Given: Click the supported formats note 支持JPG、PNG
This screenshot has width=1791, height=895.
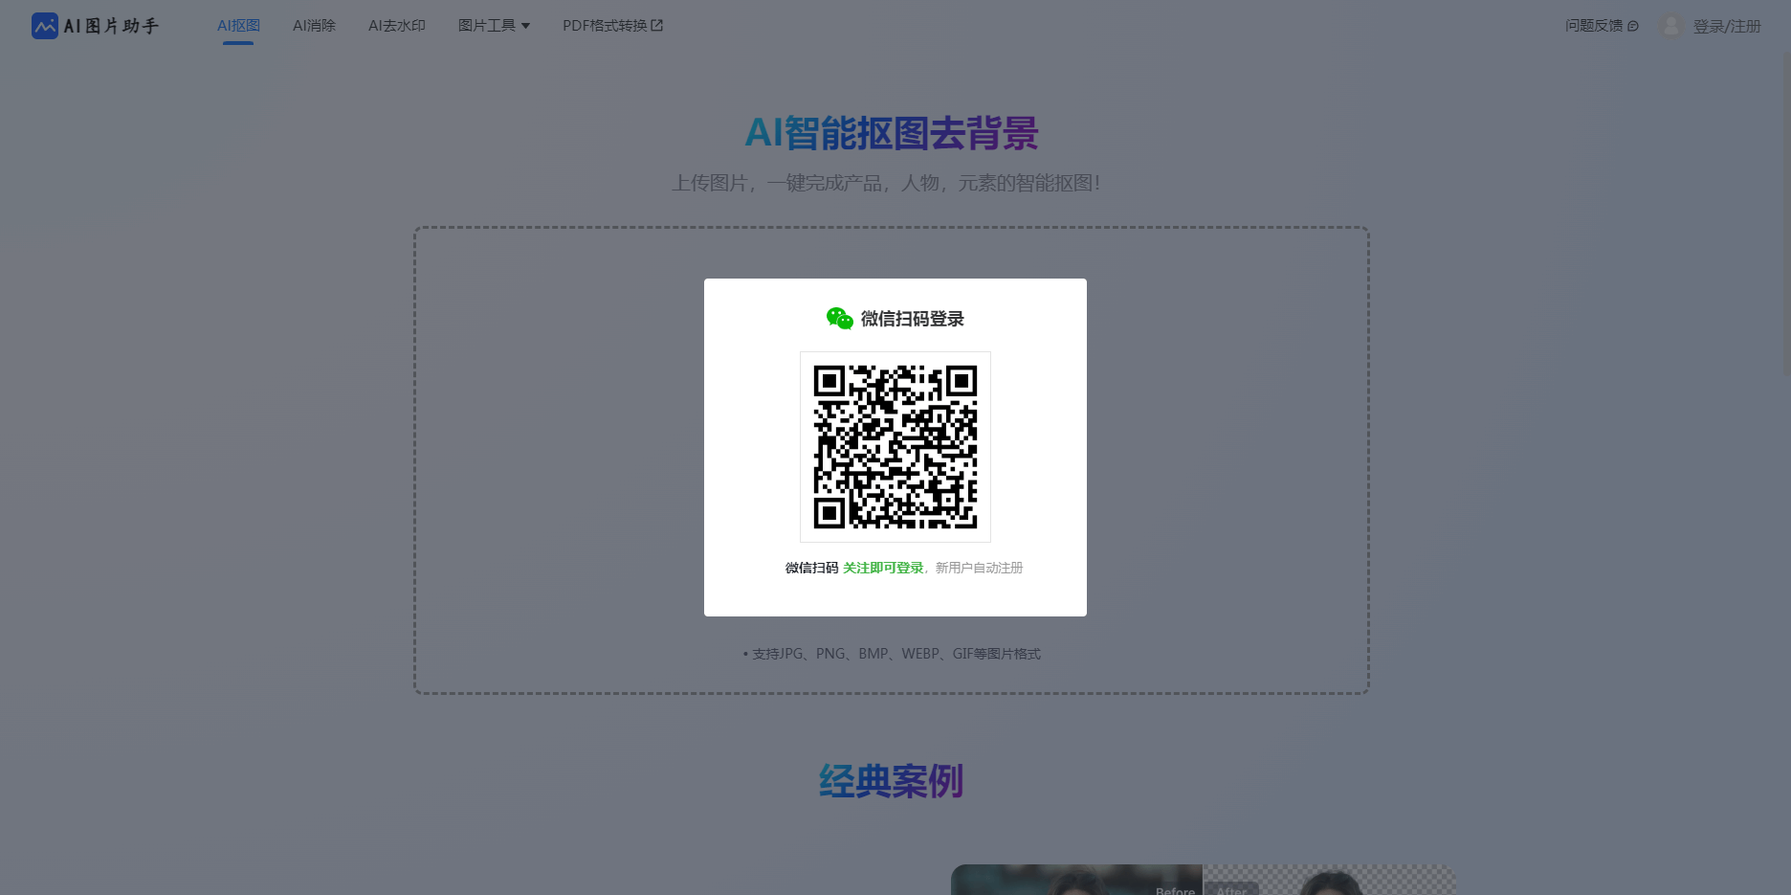Looking at the screenshot, I should coord(892,654).
